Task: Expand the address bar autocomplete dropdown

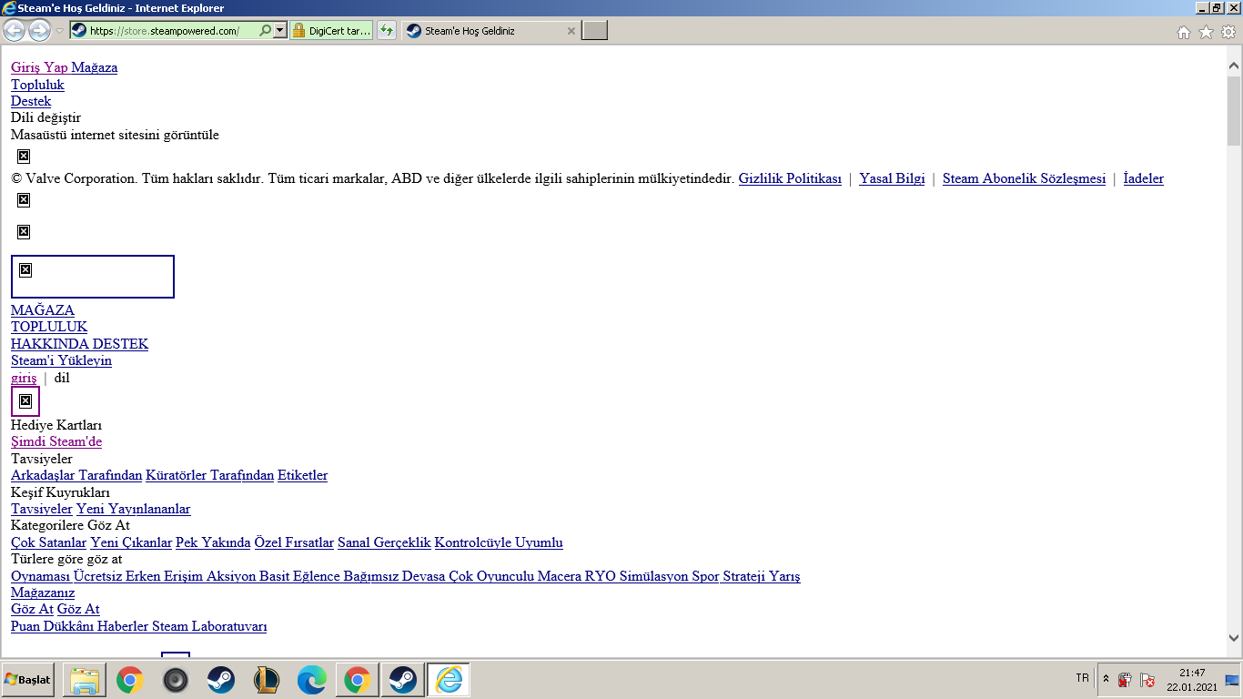Action: point(280,31)
